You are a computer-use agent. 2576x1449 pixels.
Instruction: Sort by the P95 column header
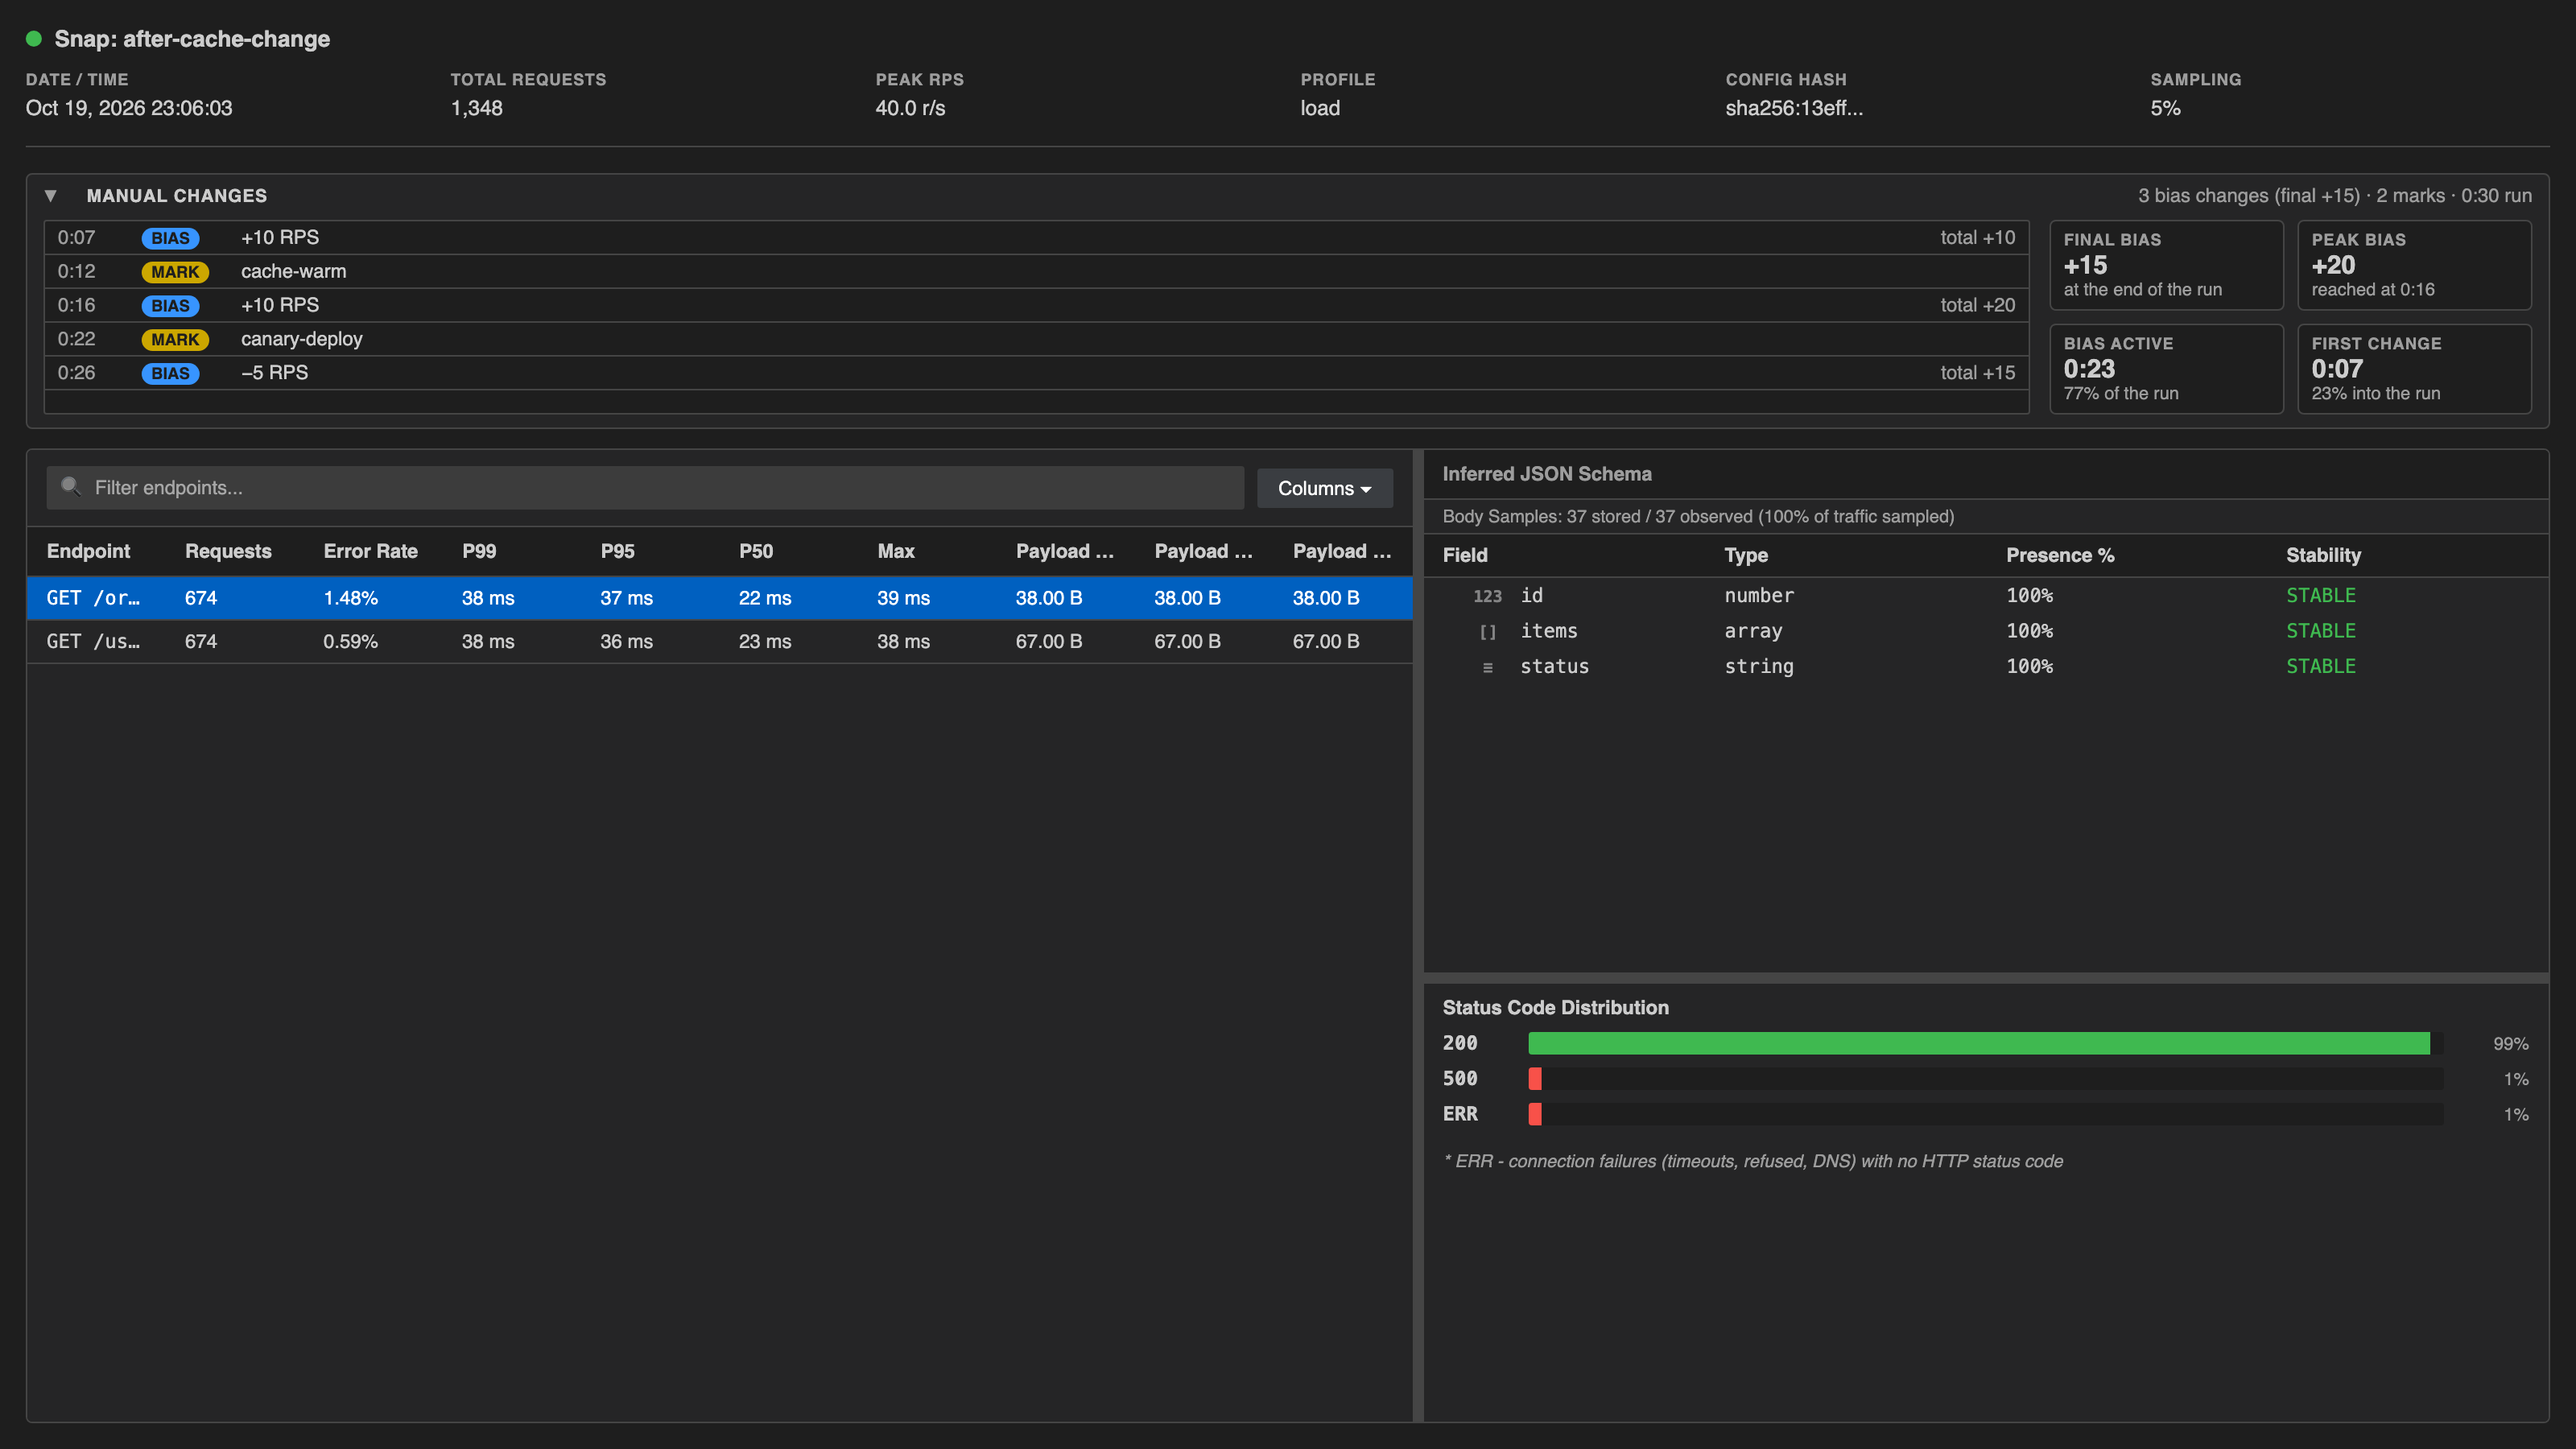[617, 551]
